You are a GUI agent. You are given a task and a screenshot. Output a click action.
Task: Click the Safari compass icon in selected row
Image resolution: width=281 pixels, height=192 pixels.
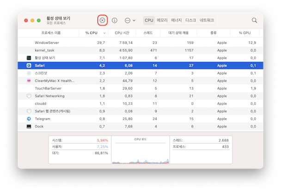point(29,66)
